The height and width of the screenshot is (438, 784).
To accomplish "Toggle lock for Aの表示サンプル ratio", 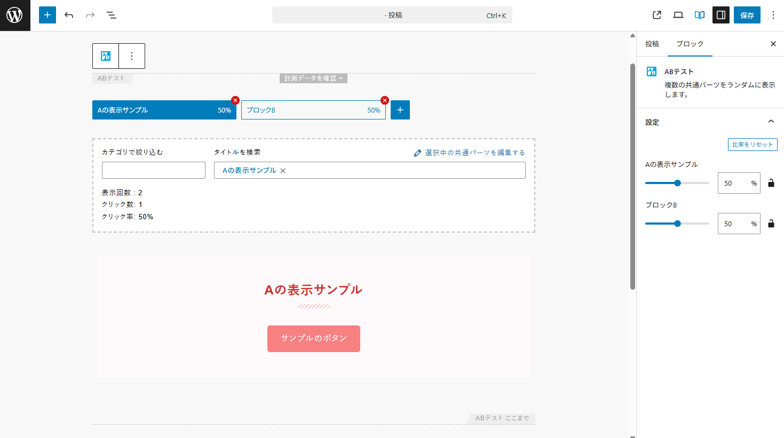I will (771, 183).
